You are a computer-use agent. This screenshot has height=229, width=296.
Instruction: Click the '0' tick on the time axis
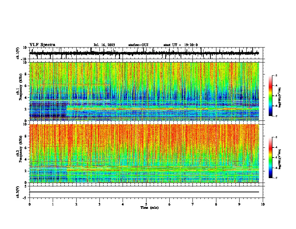coord(30,204)
